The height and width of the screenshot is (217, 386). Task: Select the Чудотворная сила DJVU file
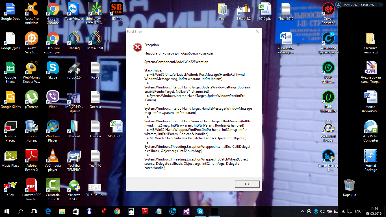[371, 72]
